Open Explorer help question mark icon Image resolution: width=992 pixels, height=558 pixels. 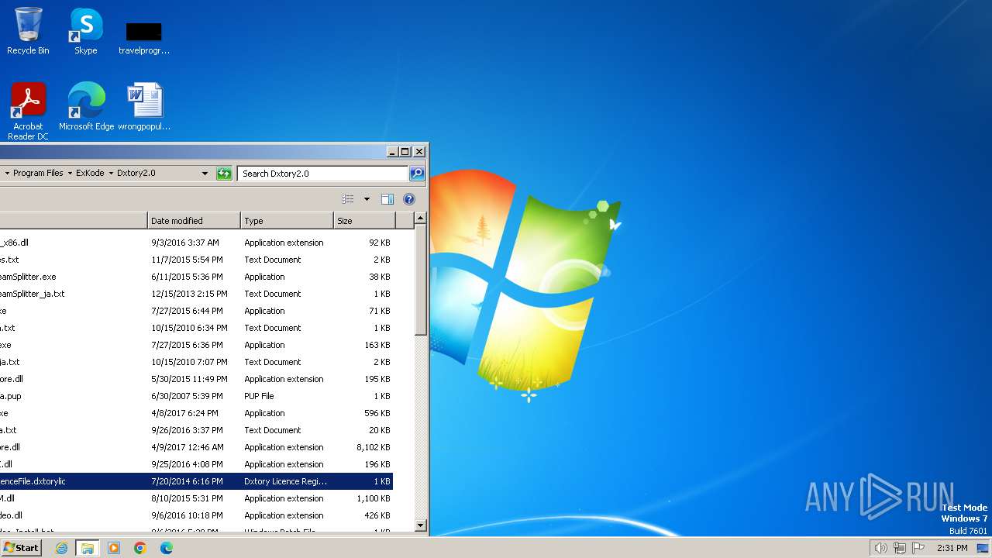[x=409, y=199]
